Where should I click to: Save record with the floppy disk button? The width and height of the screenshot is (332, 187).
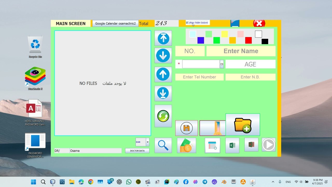pyautogui.click(x=186, y=128)
